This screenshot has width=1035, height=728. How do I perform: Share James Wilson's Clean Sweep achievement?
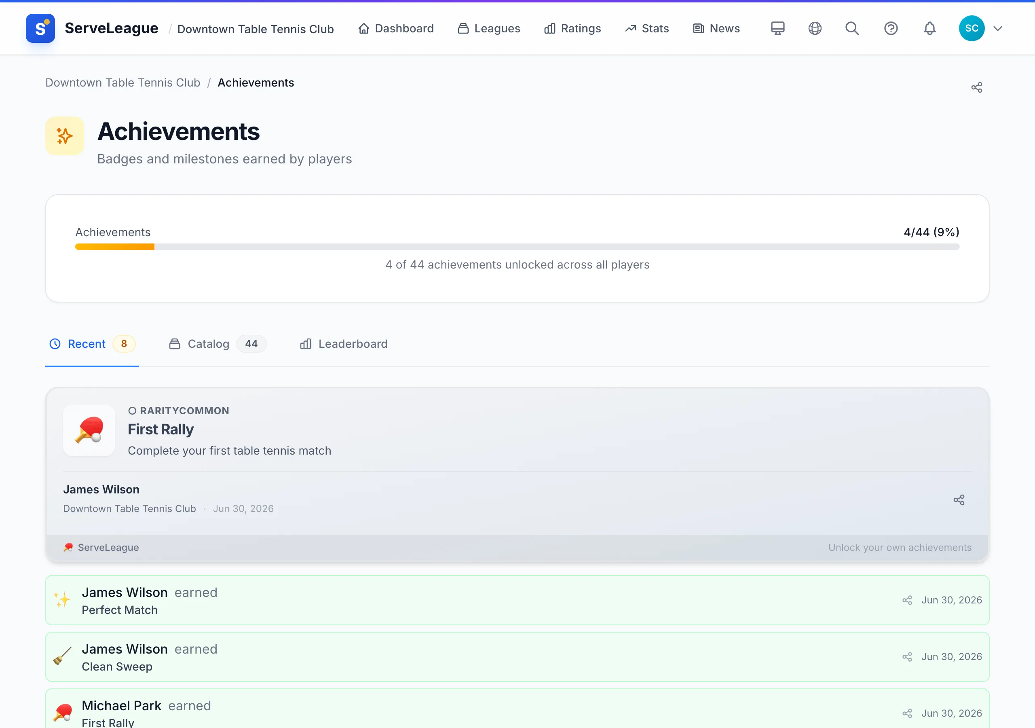(x=907, y=657)
